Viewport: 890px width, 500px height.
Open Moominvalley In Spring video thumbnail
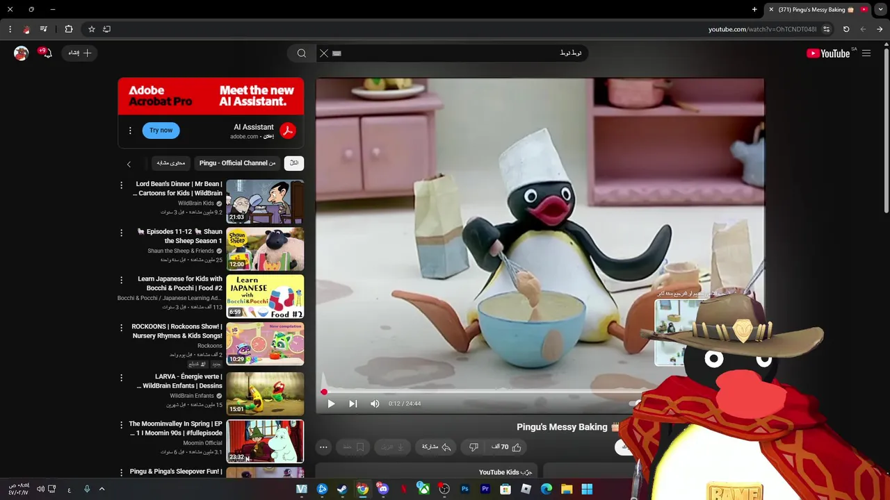[265, 441]
